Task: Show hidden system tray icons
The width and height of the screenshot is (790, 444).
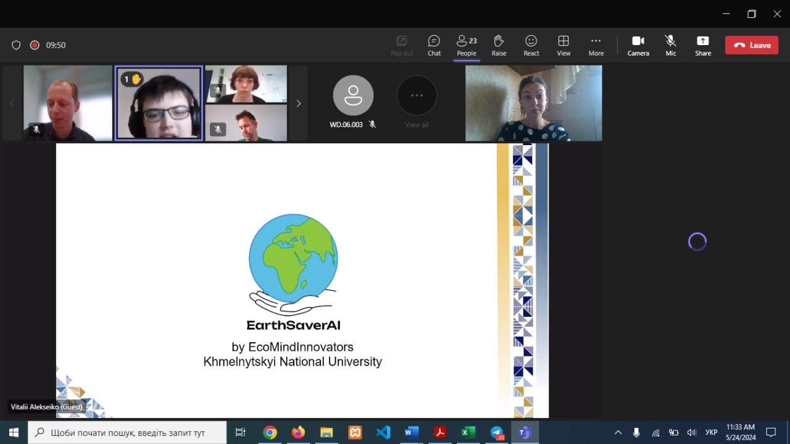Action: (x=618, y=432)
